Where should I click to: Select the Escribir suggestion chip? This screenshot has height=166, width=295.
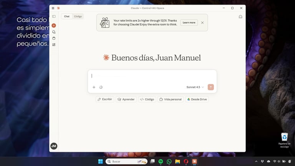click(105, 99)
